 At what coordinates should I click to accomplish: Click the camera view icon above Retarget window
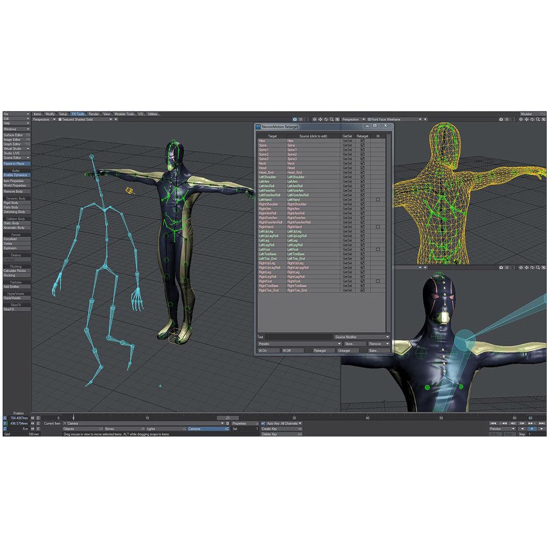tap(295, 119)
